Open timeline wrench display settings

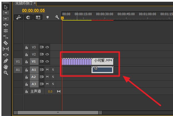tap(57, 17)
